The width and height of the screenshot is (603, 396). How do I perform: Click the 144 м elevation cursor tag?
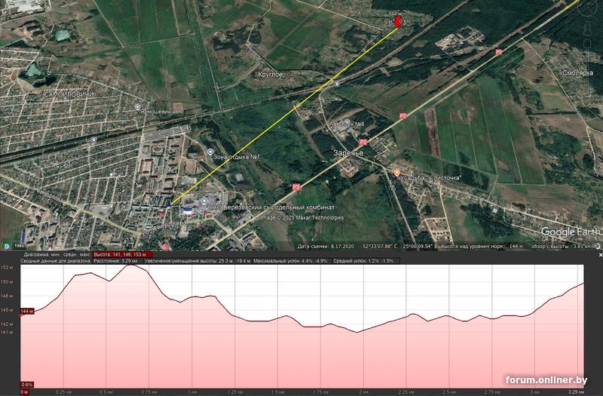coord(27,311)
